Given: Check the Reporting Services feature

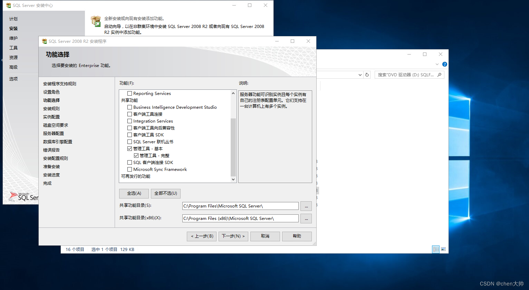Looking at the screenshot, I should [x=130, y=94].
